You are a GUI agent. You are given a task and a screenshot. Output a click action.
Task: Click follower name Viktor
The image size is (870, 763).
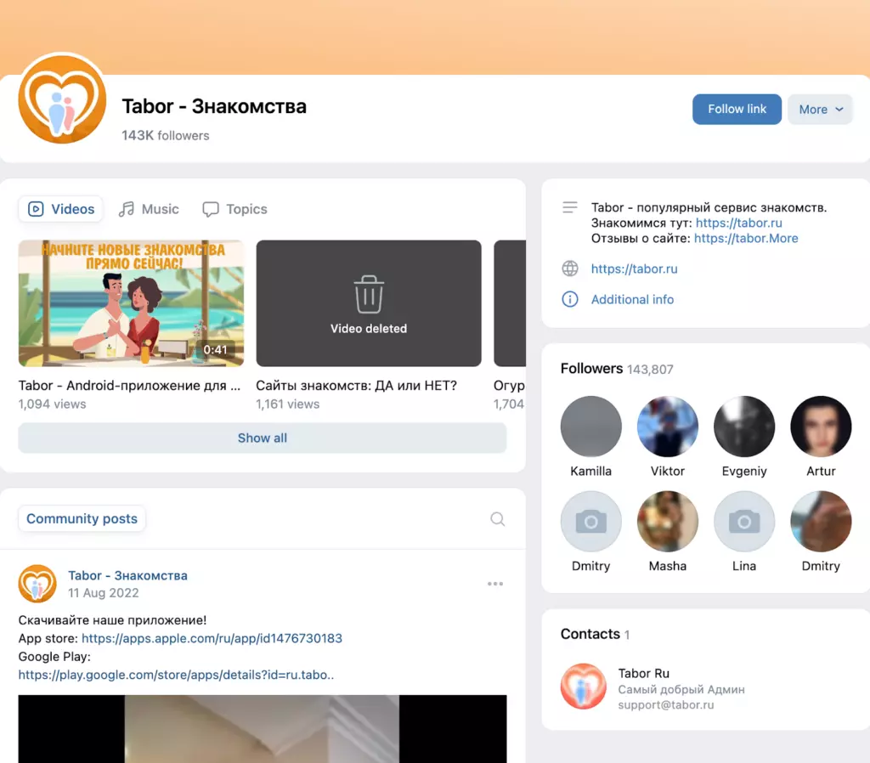coord(668,471)
